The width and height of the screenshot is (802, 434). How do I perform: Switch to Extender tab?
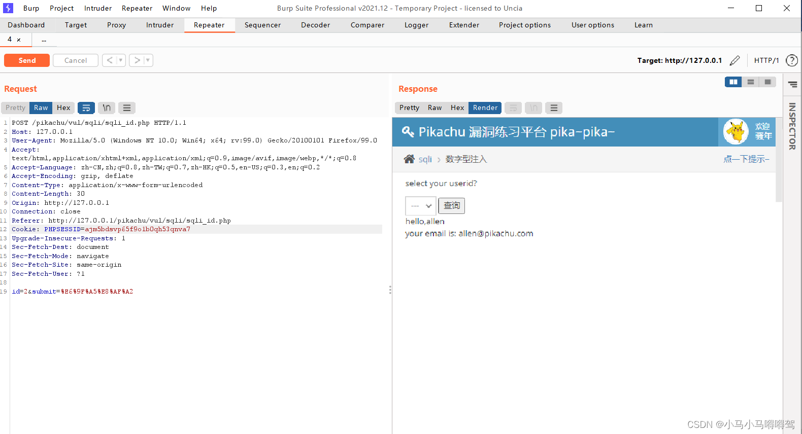tap(464, 25)
